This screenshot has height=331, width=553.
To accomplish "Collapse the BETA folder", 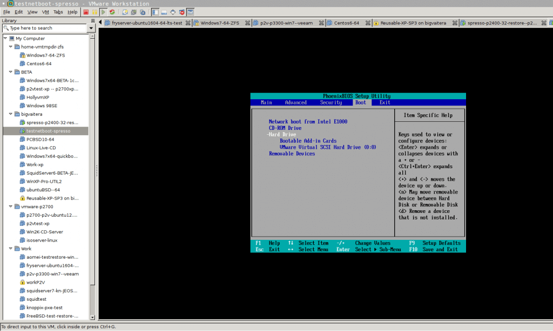I will pos(11,72).
